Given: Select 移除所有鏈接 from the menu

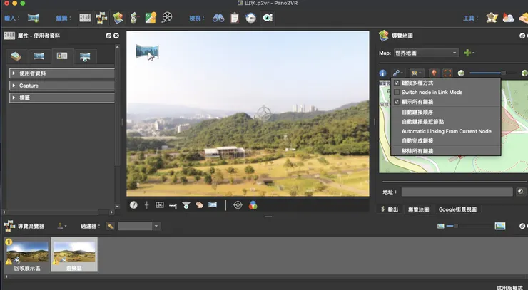Looking at the screenshot, I should (x=417, y=150).
